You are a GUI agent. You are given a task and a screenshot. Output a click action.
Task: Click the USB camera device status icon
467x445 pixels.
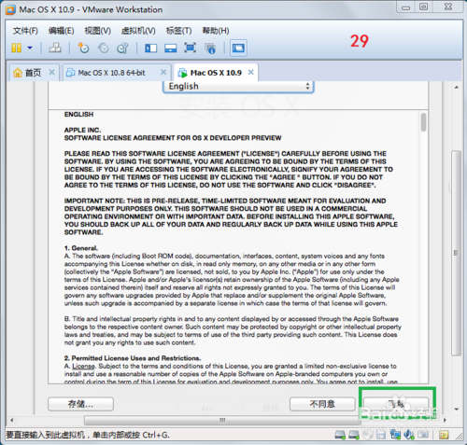tap(423, 435)
